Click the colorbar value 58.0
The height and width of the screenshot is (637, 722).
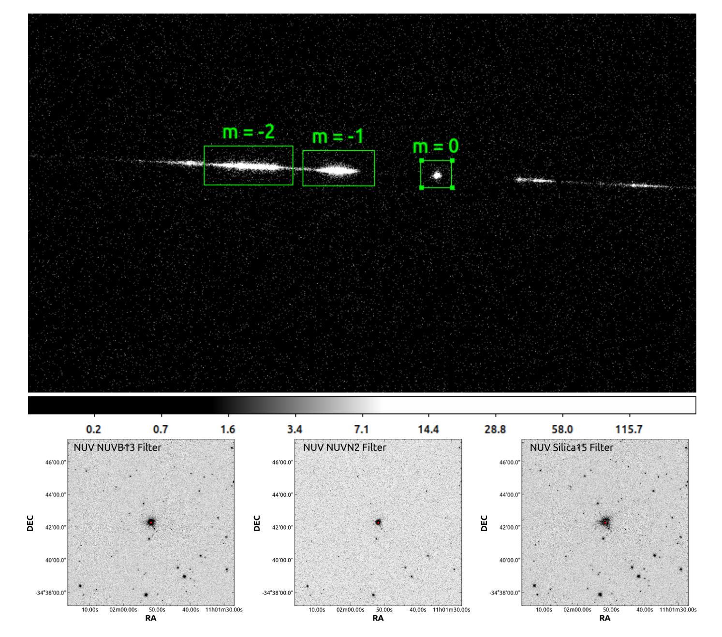[x=562, y=429]
